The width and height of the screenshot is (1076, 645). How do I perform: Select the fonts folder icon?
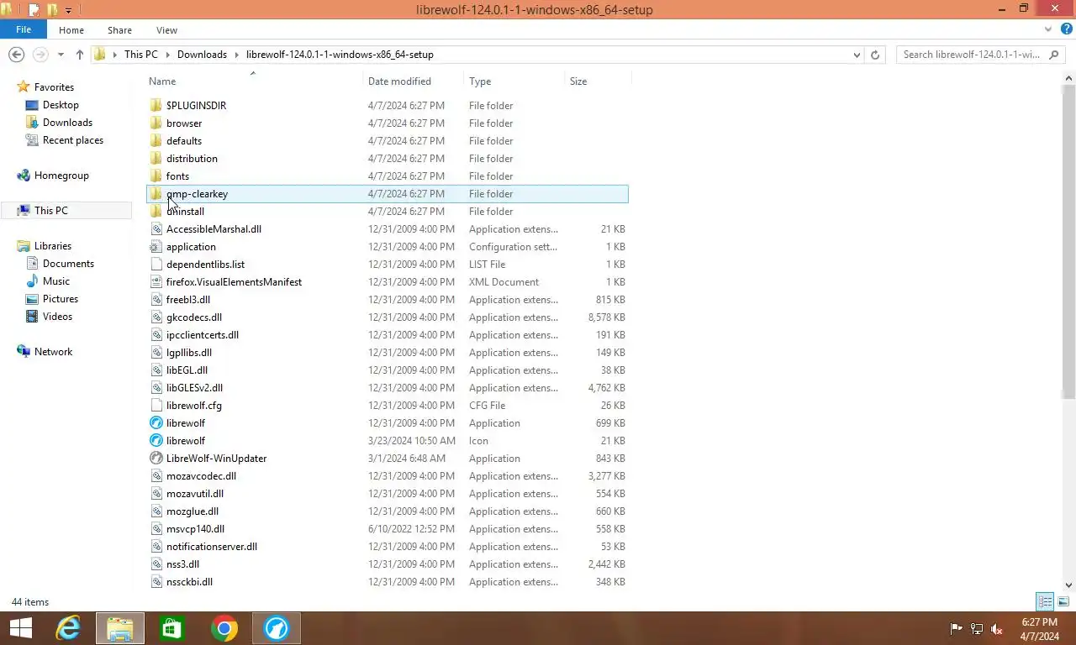(156, 176)
